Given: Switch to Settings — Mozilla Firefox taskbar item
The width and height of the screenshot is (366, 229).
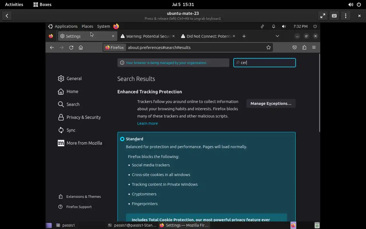Looking at the screenshot, I should tap(184, 225).
